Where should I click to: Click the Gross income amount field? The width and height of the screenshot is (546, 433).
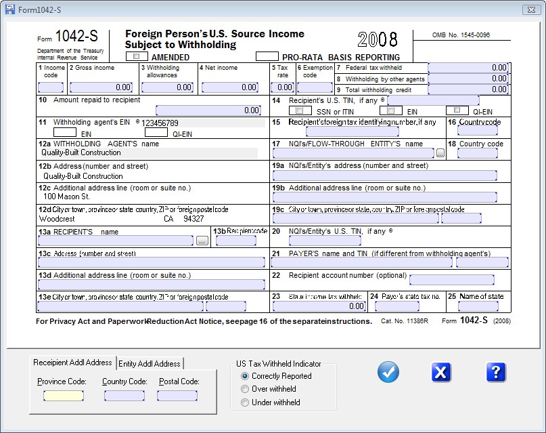pos(101,87)
